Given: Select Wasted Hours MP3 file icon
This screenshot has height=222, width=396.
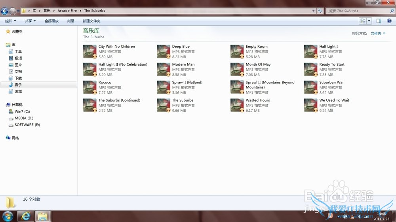Looking at the screenshot, I should point(237,105).
